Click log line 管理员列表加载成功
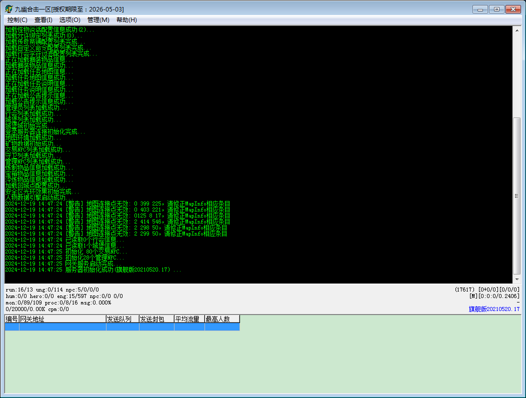The image size is (526, 398). (36, 107)
